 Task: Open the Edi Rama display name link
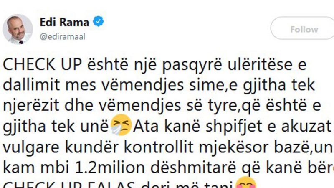pyautogui.click(x=64, y=22)
